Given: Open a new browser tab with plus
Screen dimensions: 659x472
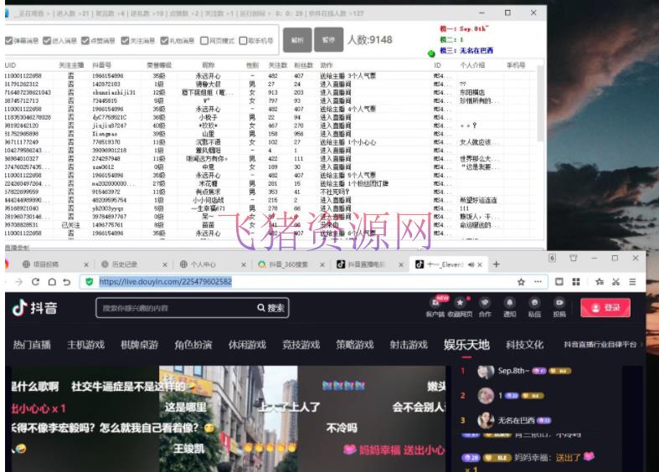Looking at the screenshot, I should (x=497, y=264).
